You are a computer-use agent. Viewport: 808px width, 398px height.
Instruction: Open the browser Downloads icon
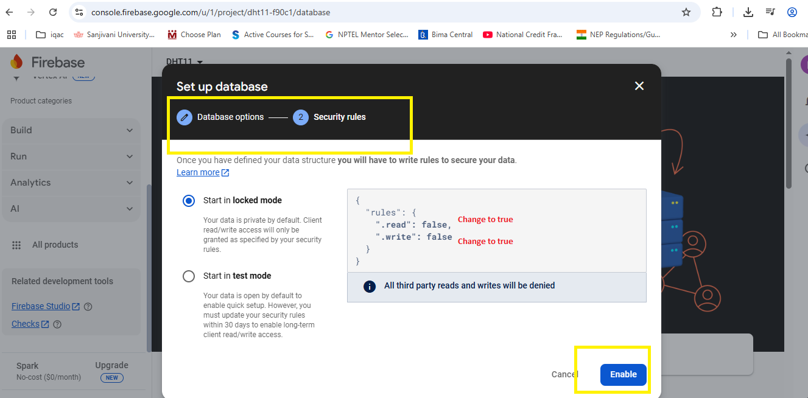coord(749,12)
